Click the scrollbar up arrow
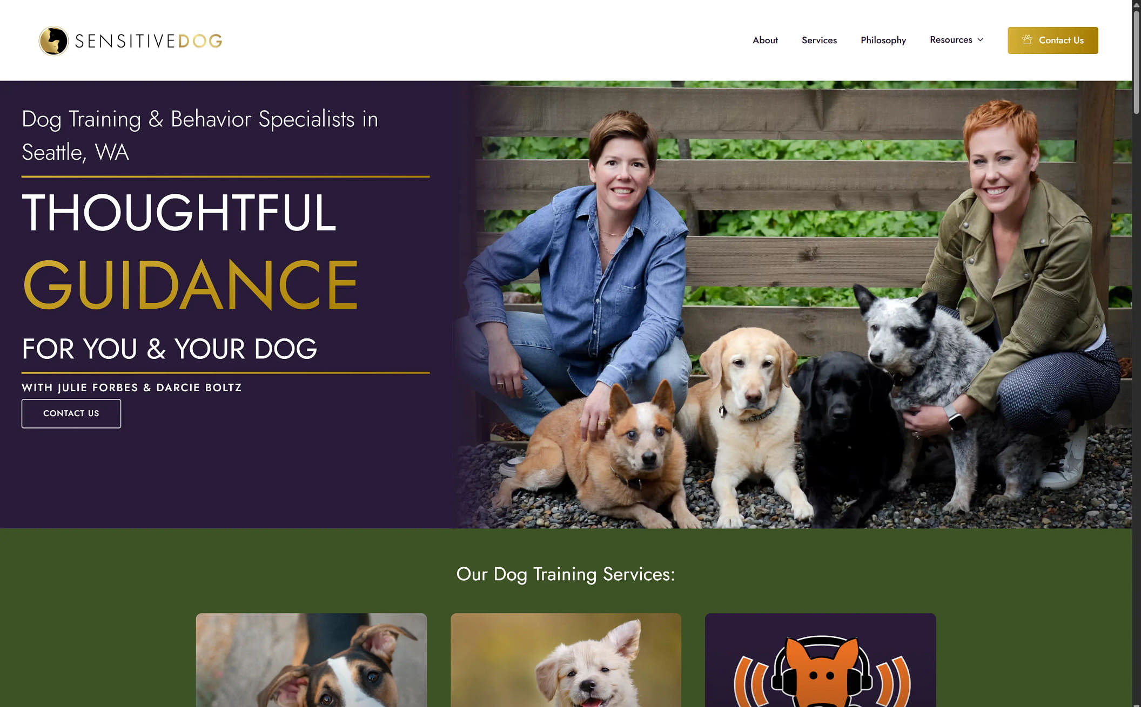This screenshot has height=707, width=1141. point(1136,4)
